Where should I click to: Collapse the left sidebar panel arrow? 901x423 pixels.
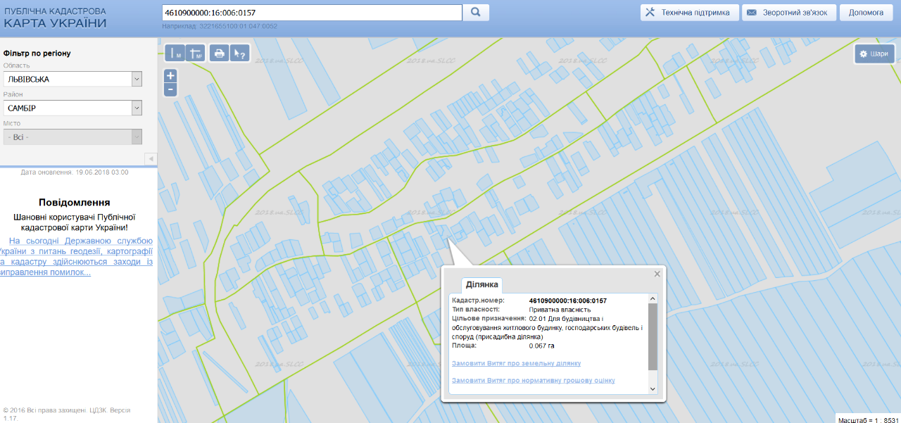150,158
